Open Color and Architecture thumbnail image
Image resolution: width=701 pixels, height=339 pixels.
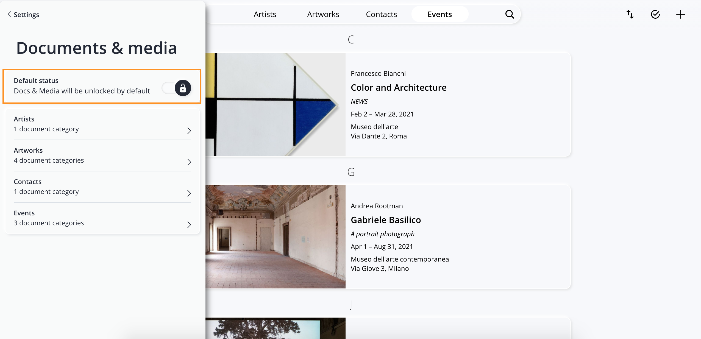(276, 104)
